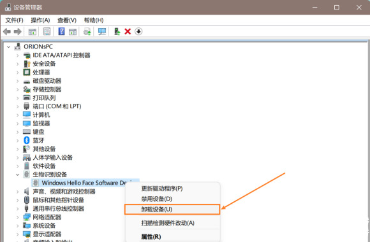
Task: Select the 监视器 label
Action: tap(41, 124)
